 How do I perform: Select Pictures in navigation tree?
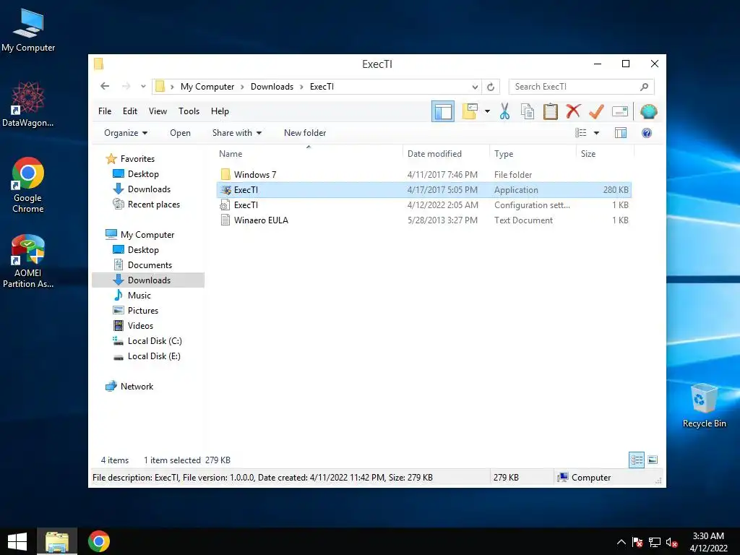142,311
